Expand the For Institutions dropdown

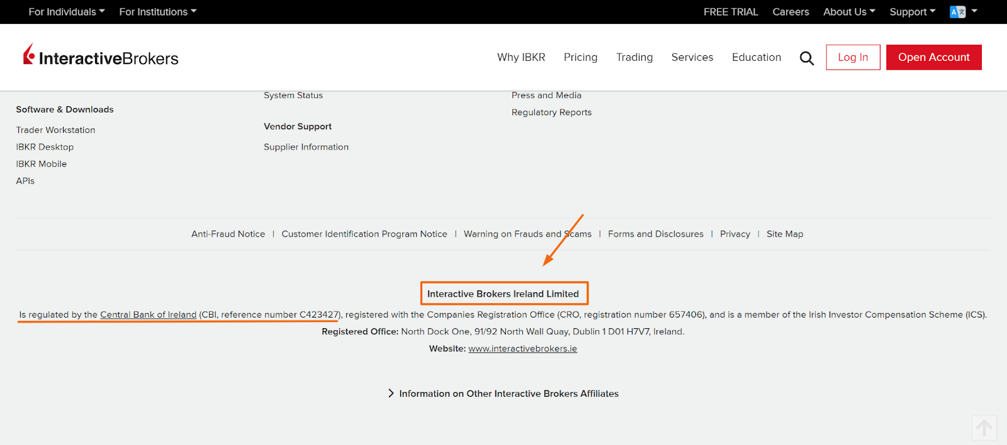[158, 12]
